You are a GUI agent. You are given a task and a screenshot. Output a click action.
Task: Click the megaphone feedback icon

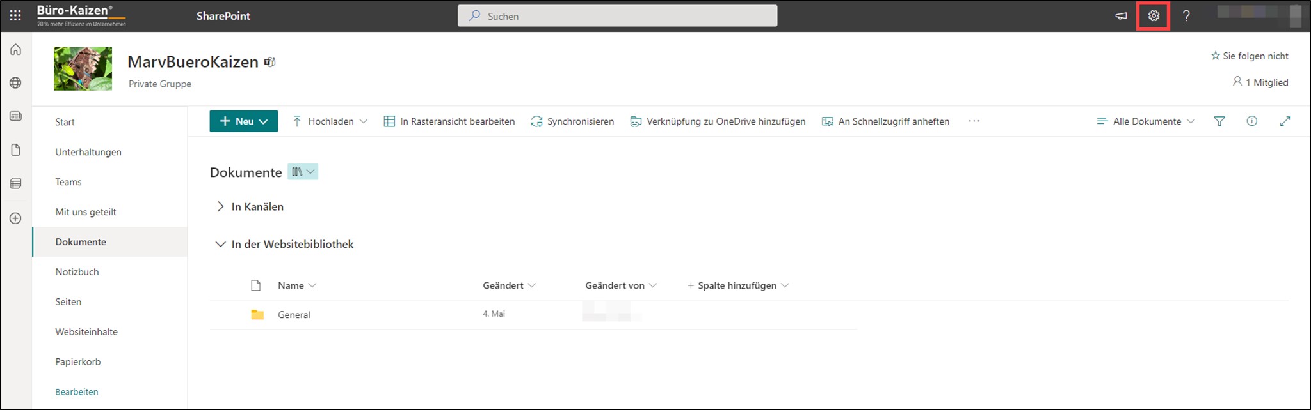click(1121, 16)
